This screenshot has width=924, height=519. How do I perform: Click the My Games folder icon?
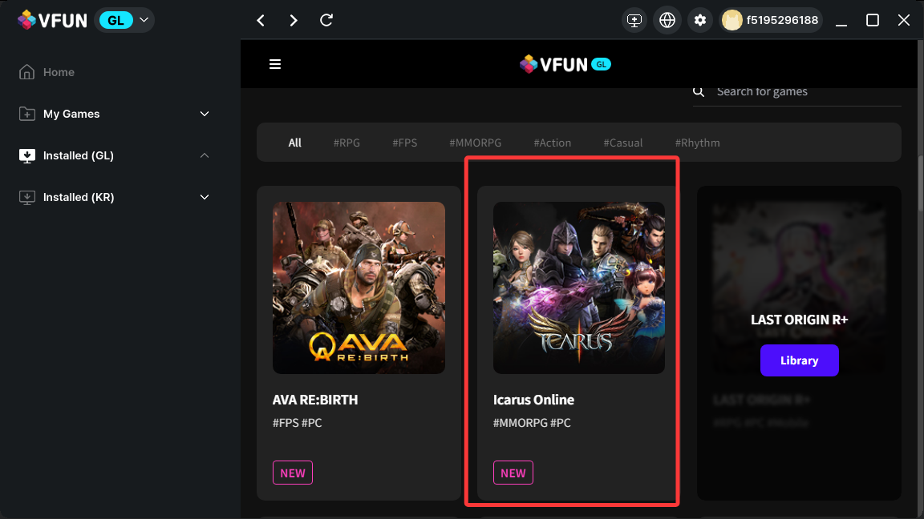pos(26,114)
